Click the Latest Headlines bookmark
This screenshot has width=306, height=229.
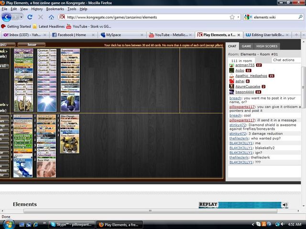tap(54, 26)
